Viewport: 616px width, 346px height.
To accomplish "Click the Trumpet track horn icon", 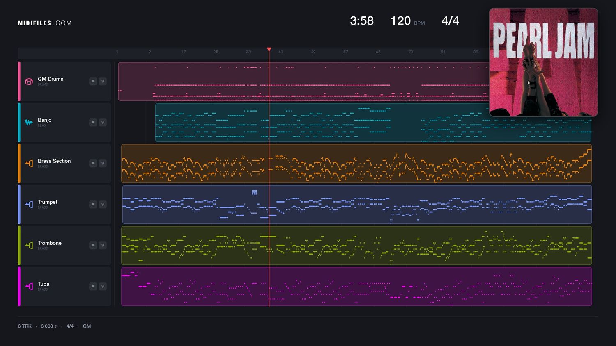I will pos(29,205).
